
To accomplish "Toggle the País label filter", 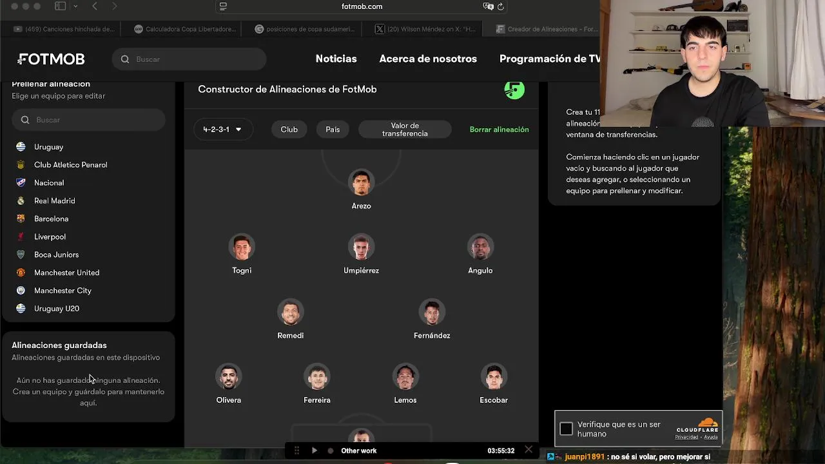I will tap(333, 130).
